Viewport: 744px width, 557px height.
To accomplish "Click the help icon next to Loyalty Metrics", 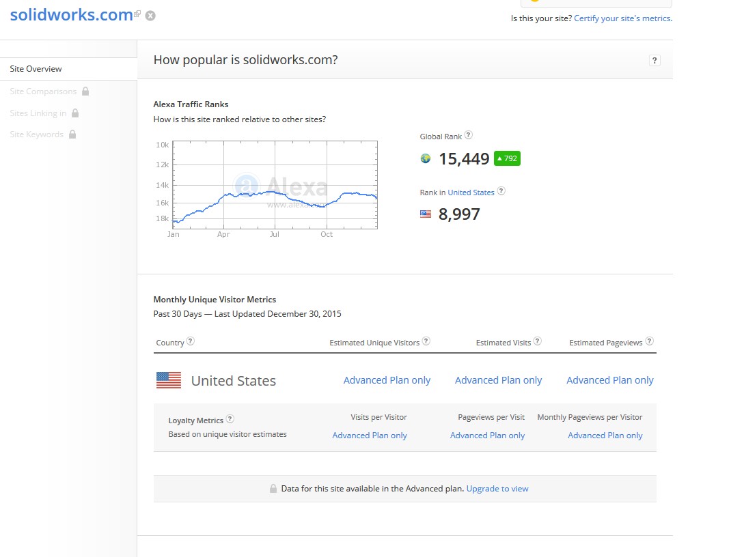I will pyautogui.click(x=230, y=419).
